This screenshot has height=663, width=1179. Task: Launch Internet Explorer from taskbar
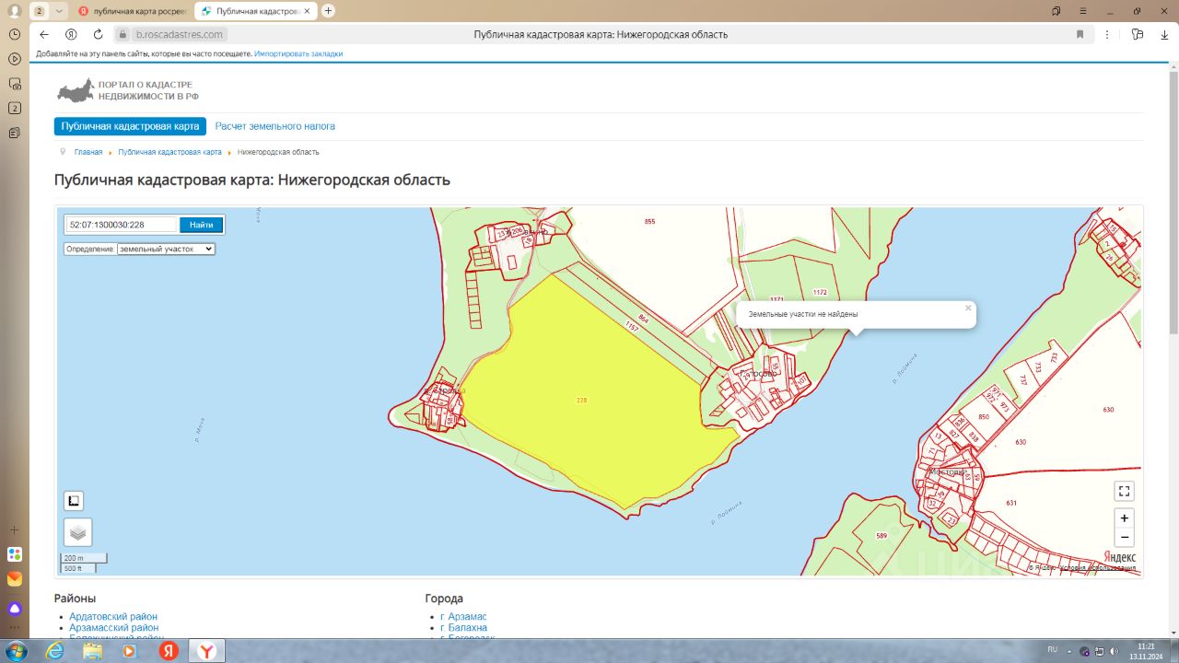54,651
